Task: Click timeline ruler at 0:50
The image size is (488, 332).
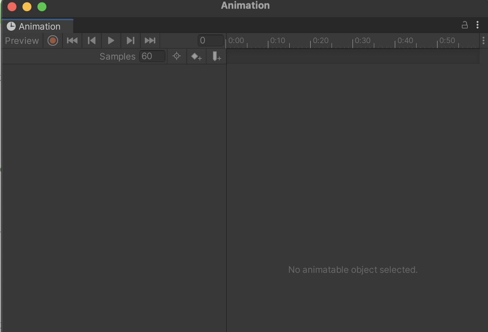Action: coord(447,40)
